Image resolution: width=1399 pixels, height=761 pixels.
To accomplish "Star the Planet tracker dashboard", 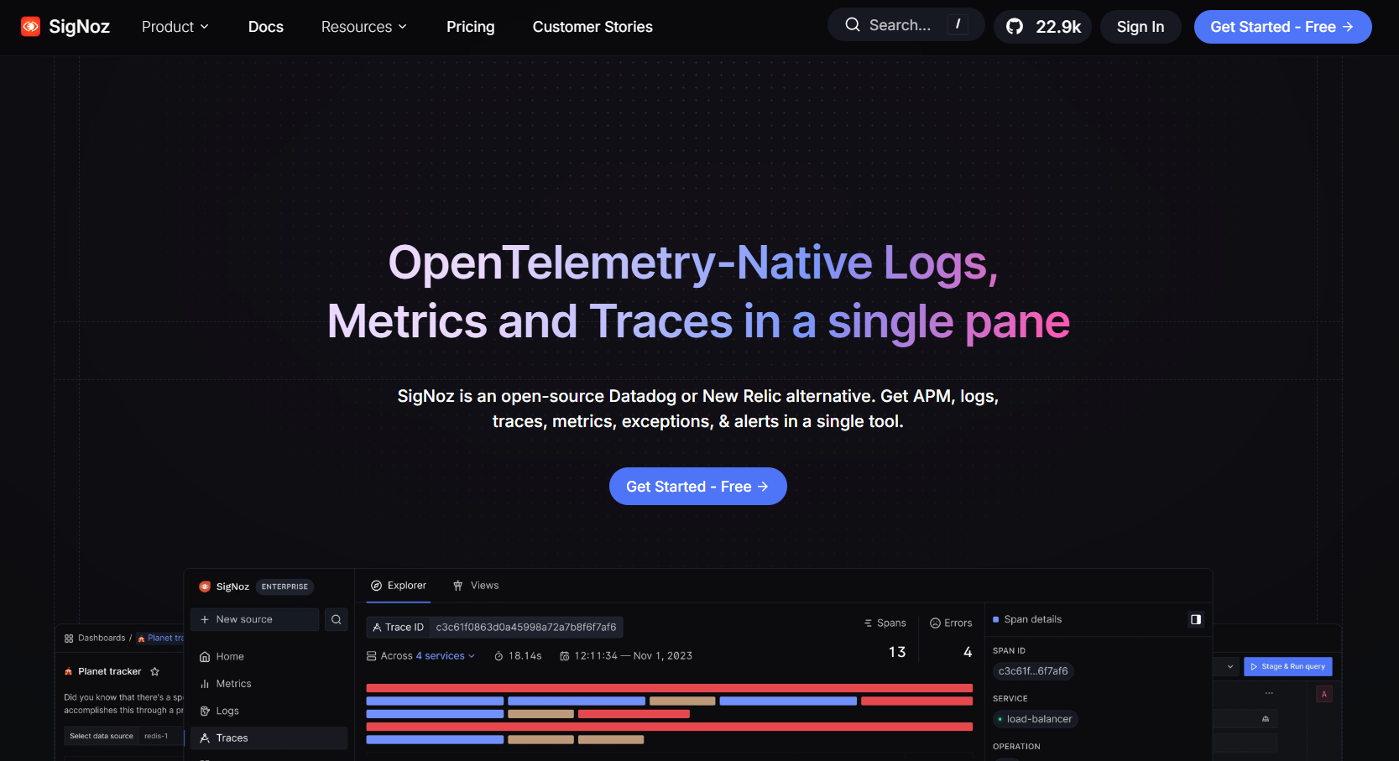I will click(x=154, y=672).
